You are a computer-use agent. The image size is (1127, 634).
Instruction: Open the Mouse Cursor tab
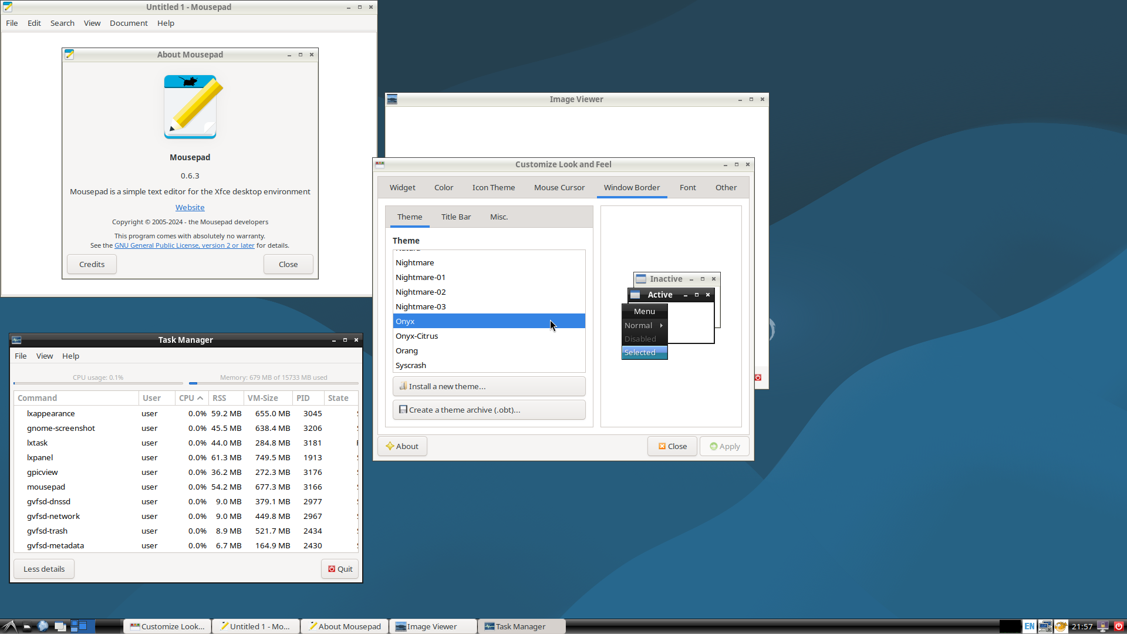click(559, 187)
